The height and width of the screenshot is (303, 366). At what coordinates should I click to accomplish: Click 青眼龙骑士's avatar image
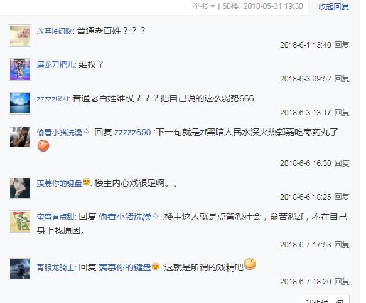[x=20, y=269]
